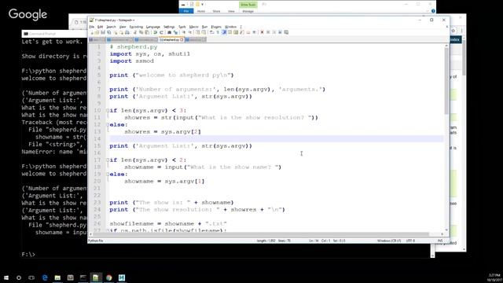Viewport: 503px width, 283px height.
Task: Click the Find binoculars toolbar icon
Action: click(169, 32)
